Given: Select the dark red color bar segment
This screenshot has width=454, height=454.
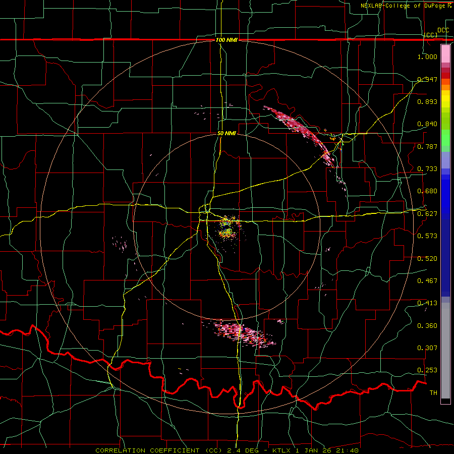Looking at the screenshot, I should coord(445,76).
